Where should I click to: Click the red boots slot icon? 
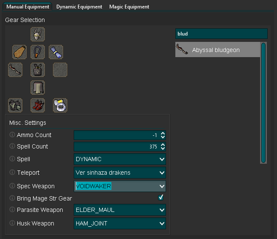coord(38,105)
